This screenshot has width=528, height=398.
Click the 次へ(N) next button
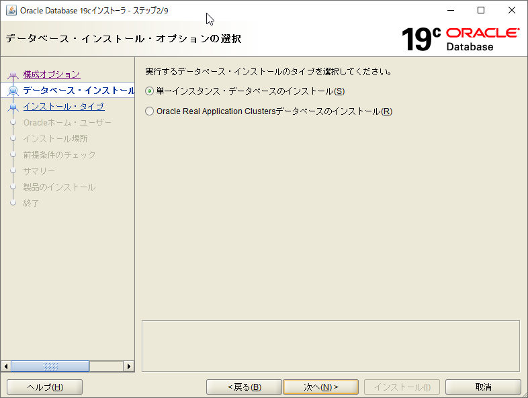[321, 387]
